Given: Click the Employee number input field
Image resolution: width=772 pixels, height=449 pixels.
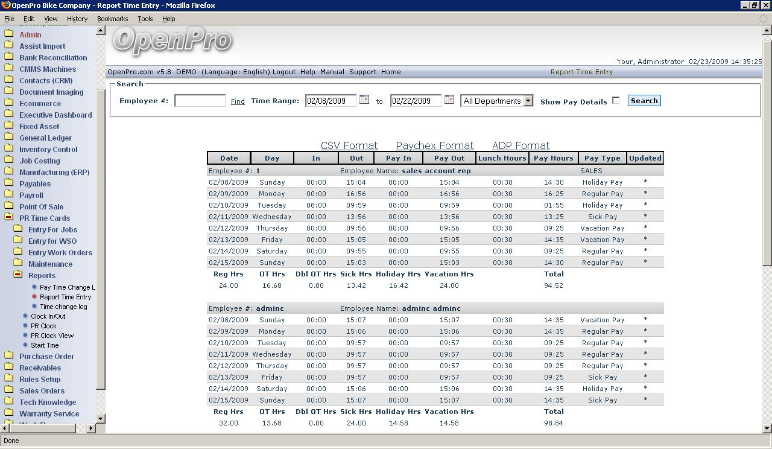Looking at the screenshot, I should point(200,101).
